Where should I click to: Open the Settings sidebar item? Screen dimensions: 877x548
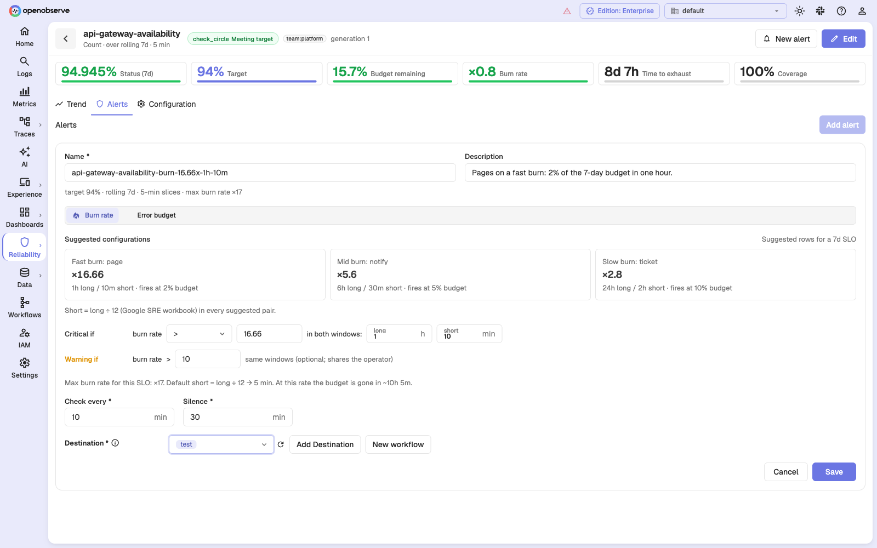24,368
